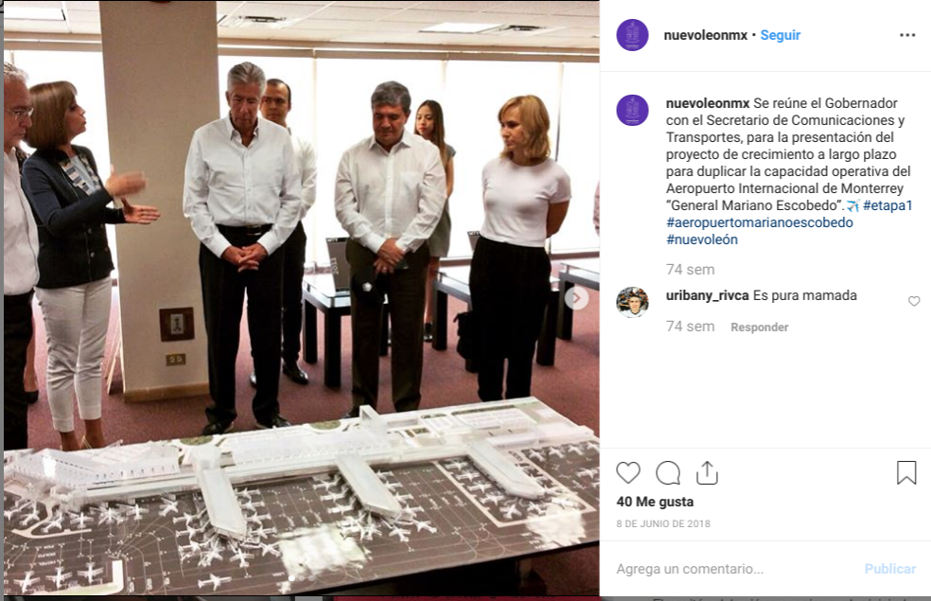
Task: View who liked via '40 Me gusta'
Action: pos(655,502)
